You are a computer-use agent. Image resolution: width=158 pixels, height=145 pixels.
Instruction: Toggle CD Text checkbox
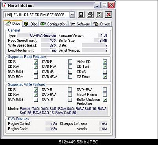tap(105, 67)
